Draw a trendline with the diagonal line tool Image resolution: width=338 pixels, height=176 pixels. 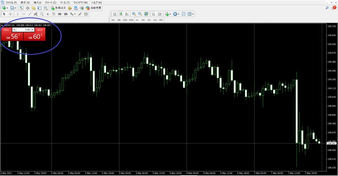[30, 14]
